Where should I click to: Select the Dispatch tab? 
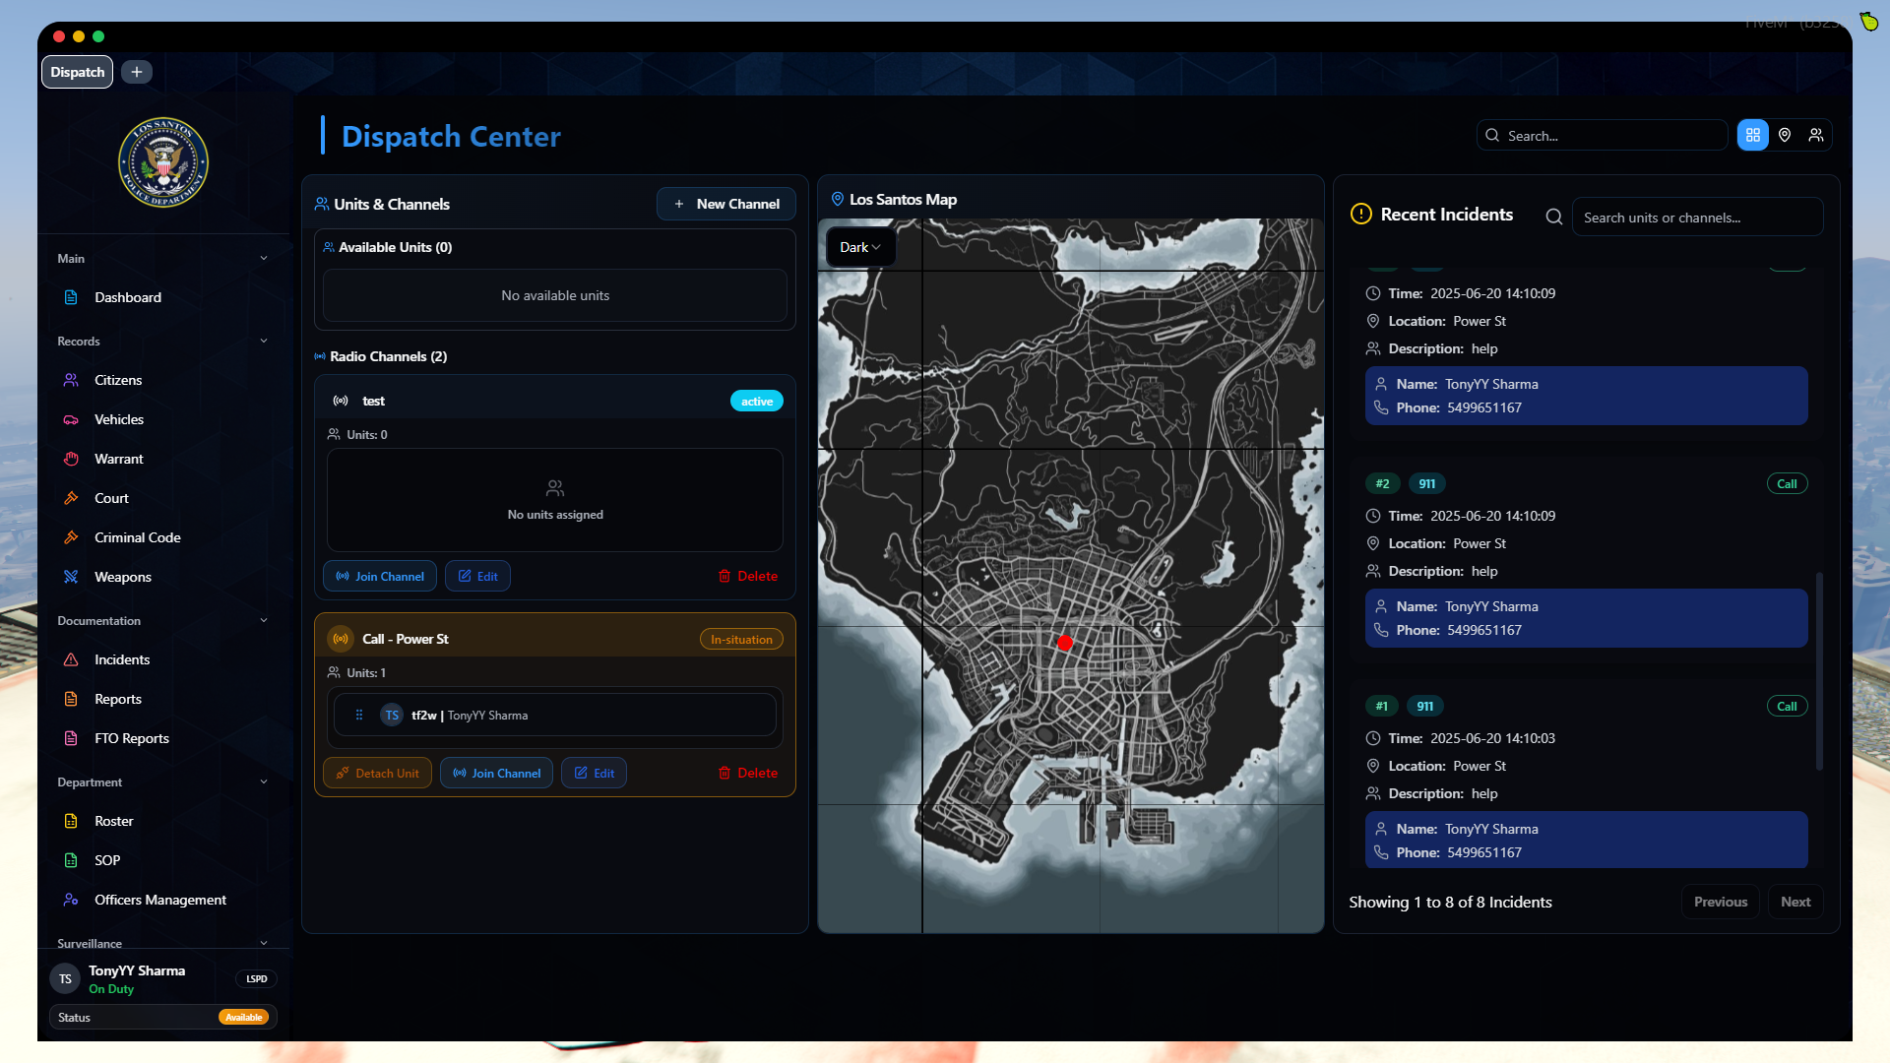[x=78, y=72]
